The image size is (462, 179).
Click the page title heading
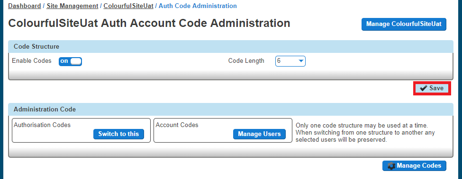(x=149, y=23)
